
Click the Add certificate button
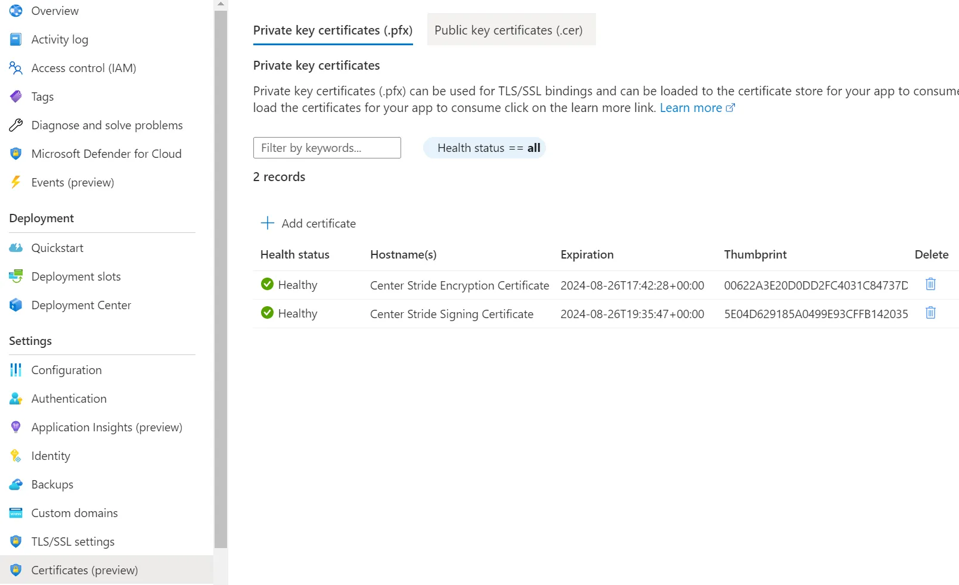click(309, 223)
